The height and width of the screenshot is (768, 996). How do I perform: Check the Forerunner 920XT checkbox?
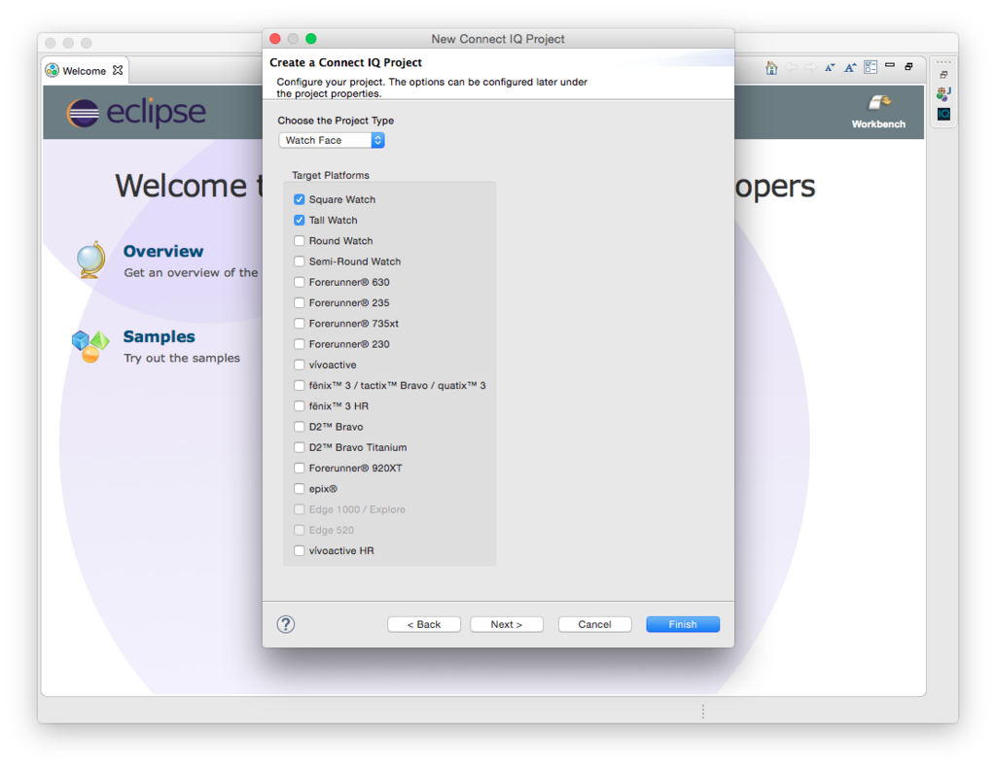(300, 468)
